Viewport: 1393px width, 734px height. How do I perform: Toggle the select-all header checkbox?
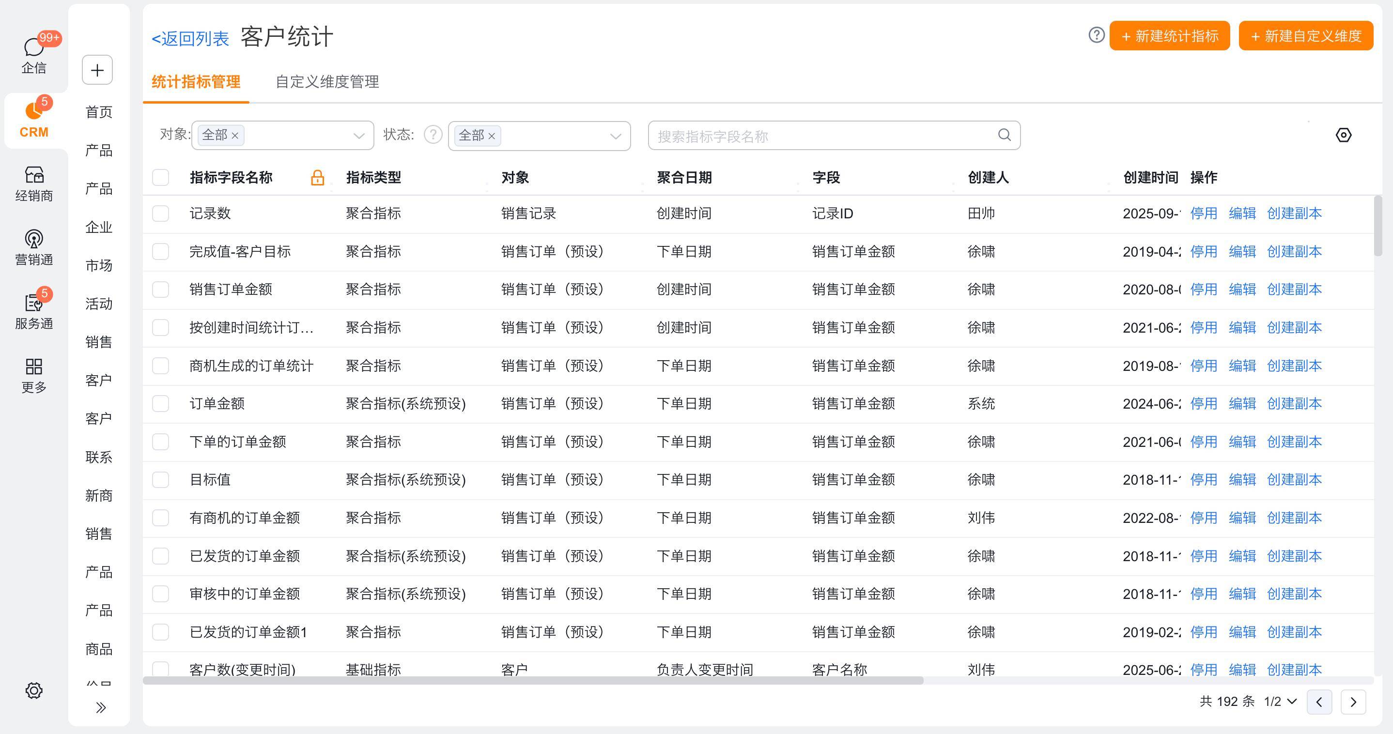(161, 178)
